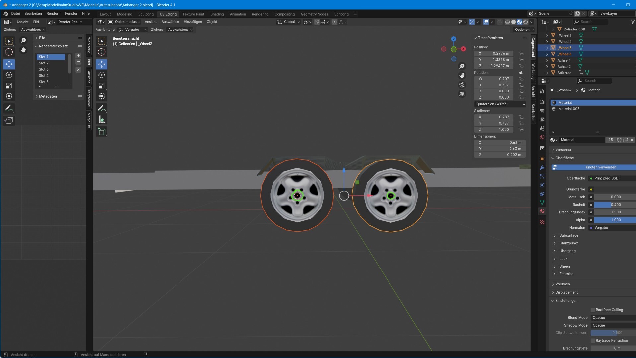
Task: Add a render slot with the plus button
Action: 78,56
